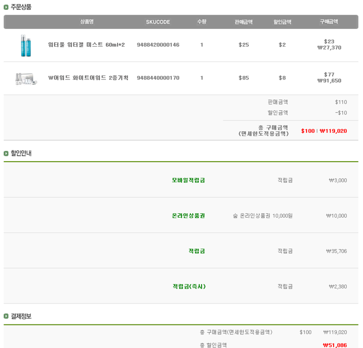The height and width of the screenshot is (348, 363).
Task: Click product name W어워드 화이트어워드 2종기획
Action: pos(88,78)
